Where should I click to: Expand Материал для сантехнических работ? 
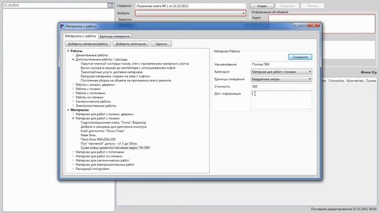click(73, 160)
